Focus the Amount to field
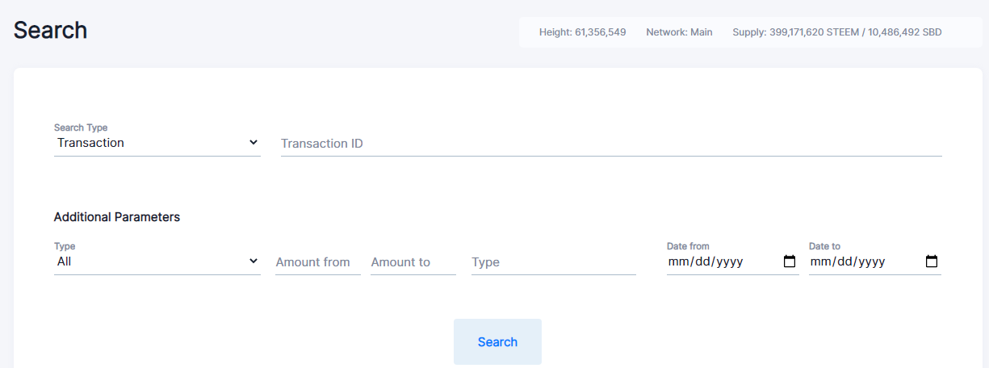This screenshot has width=989, height=368. pos(413,262)
